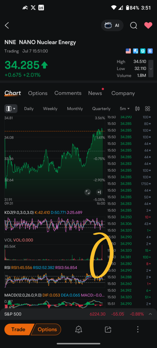Tap the X icon in status bar
This screenshot has width=157, height=348.
[x=33, y=8]
